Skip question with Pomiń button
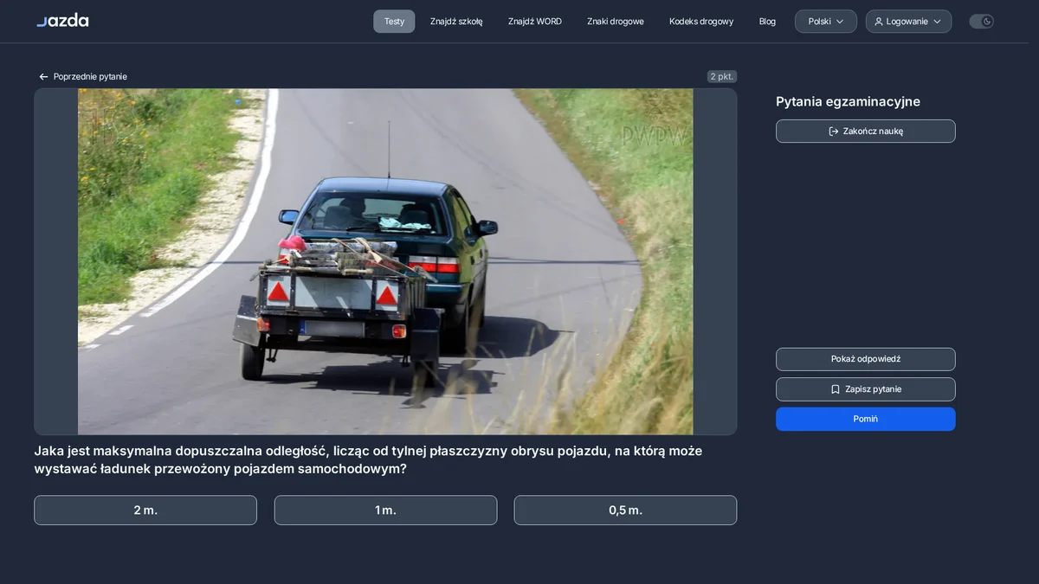Viewport: 1039px width, 584px height. pyautogui.click(x=866, y=419)
